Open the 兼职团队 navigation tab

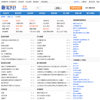point(54,13)
